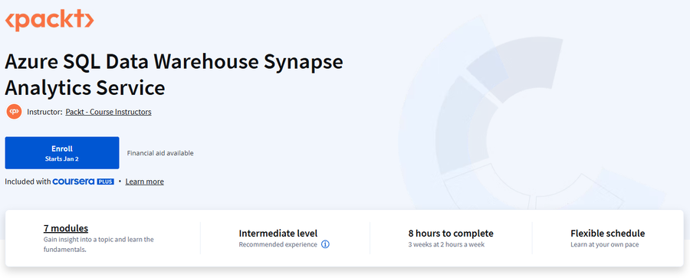Click the round Packt instructor avatar icon
This screenshot has width=690, height=278.
tap(14, 112)
